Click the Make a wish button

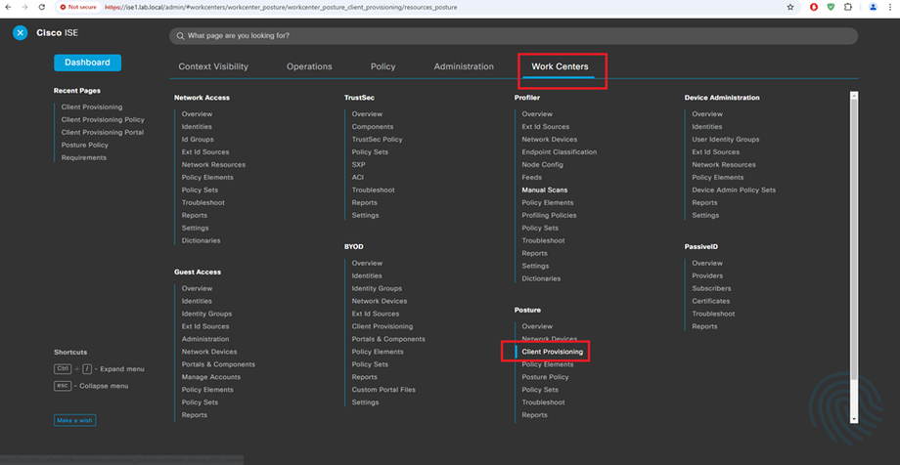[x=74, y=420]
